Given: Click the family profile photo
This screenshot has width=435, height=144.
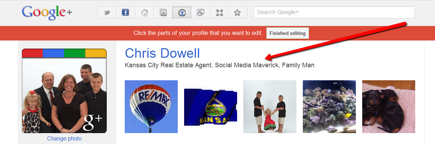Looking at the screenshot, I should (64, 91).
